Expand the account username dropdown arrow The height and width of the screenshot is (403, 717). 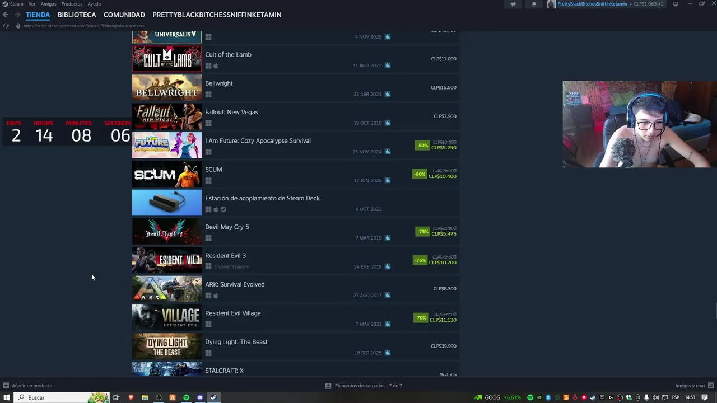pos(631,4)
